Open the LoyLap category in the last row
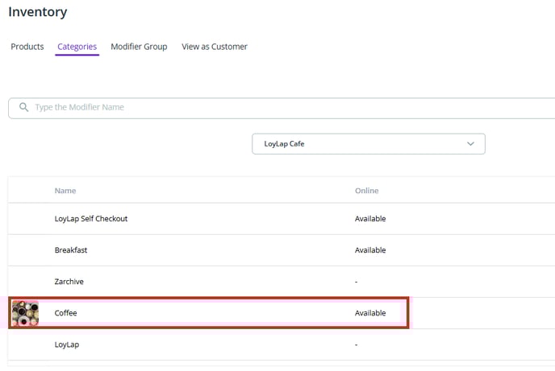Screen dimensions: 555x371 pyautogui.click(x=67, y=344)
